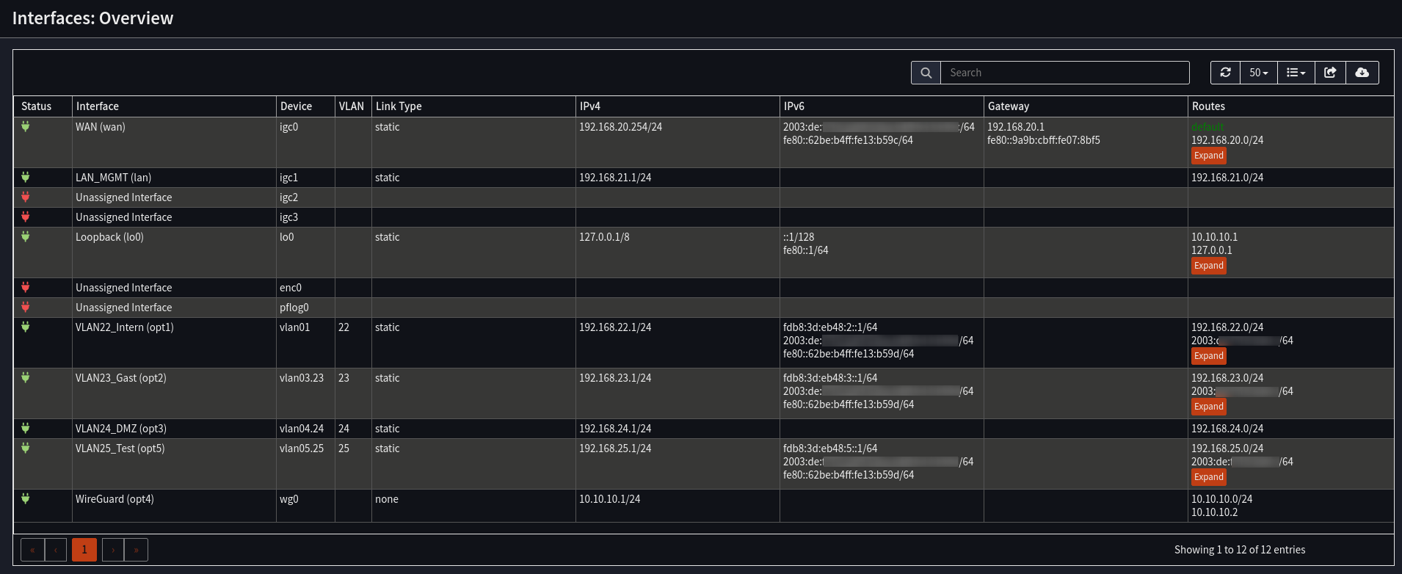Screen dimensions: 1402x574
Task: Click the search magnifier icon
Action: [926, 73]
